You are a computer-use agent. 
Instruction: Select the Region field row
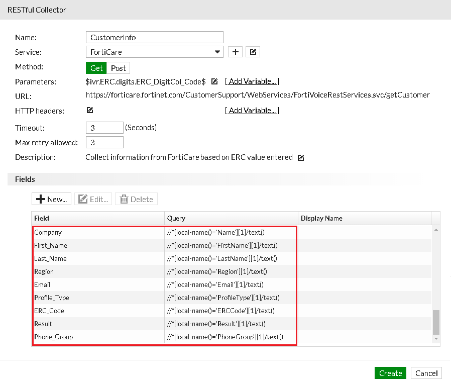(x=231, y=271)
